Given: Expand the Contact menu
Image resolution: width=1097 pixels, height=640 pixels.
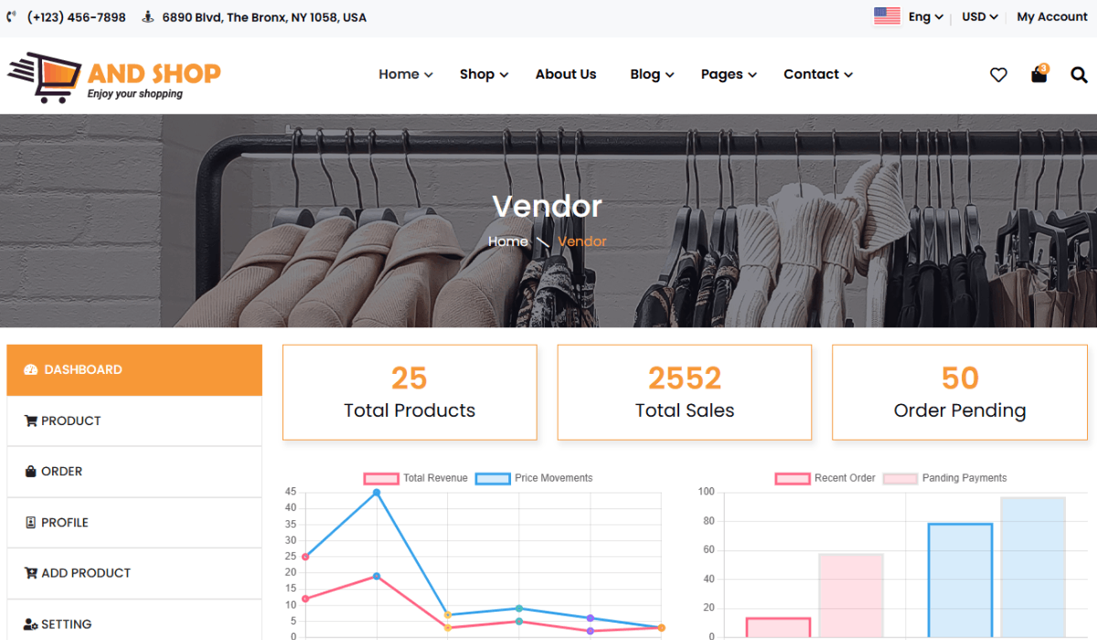Looking at the screenshot, I should [x=818, y=75].
